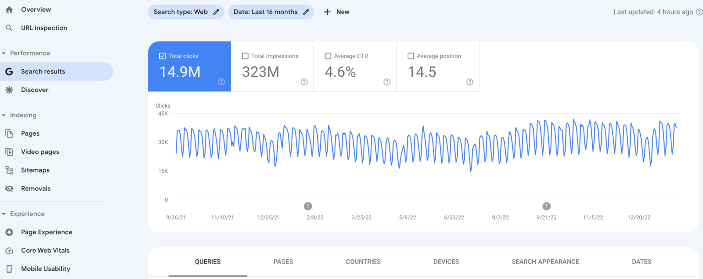Enable the Total impressions metric
The height and width of the screenshot is (279, 703).
coord(245,56)
